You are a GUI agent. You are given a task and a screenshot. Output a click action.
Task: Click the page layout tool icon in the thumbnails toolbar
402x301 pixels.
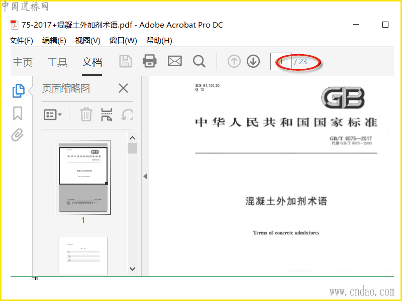click(107, 114)
